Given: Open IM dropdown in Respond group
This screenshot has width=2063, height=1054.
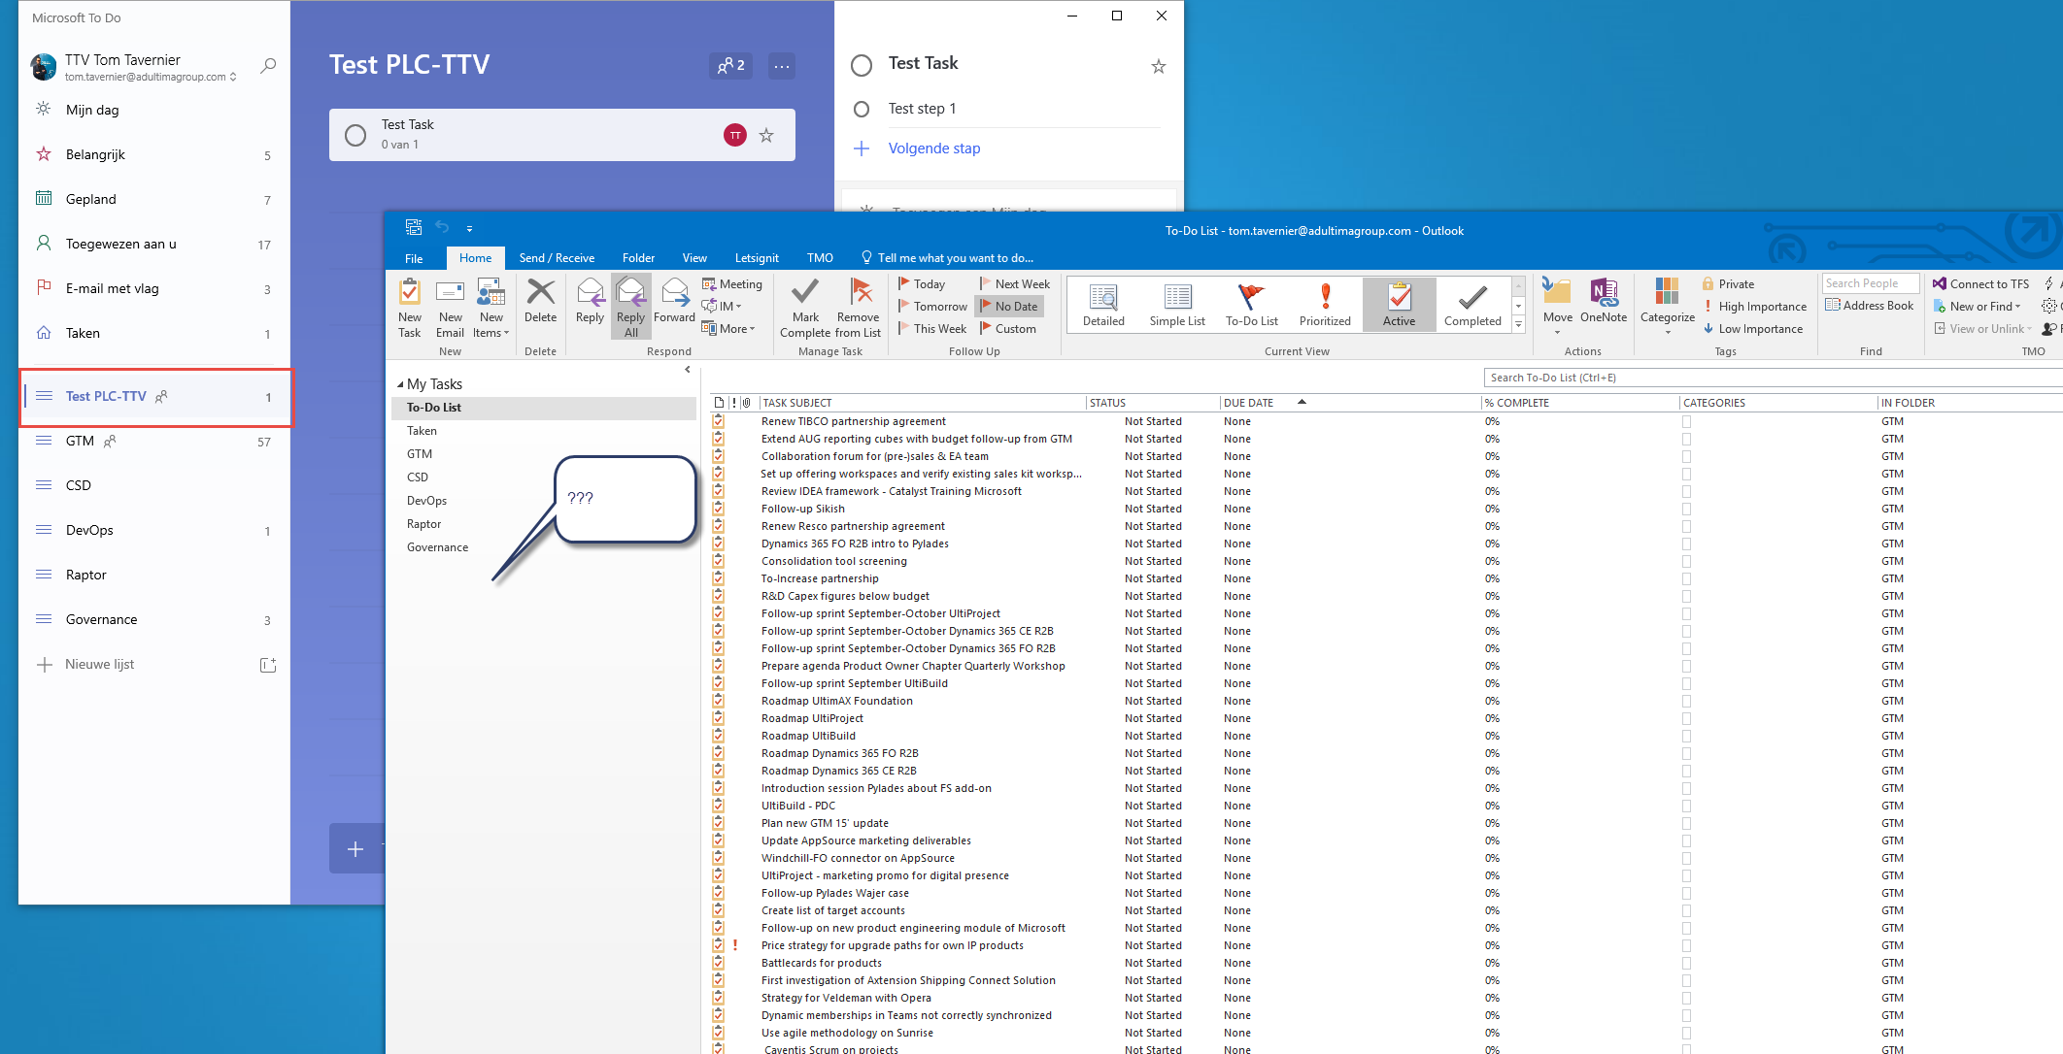Looking at the screenshot, I should [x=722, y=307].
